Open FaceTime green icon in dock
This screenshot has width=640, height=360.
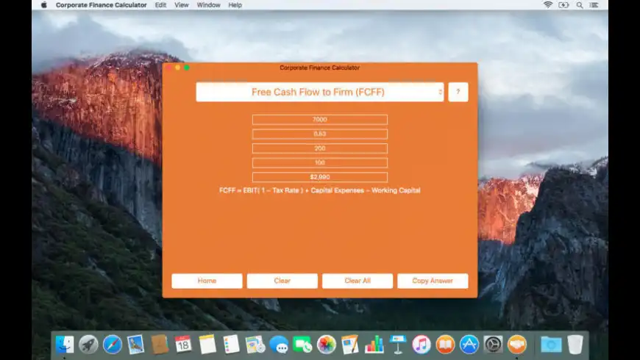click(x=302, y=345)
